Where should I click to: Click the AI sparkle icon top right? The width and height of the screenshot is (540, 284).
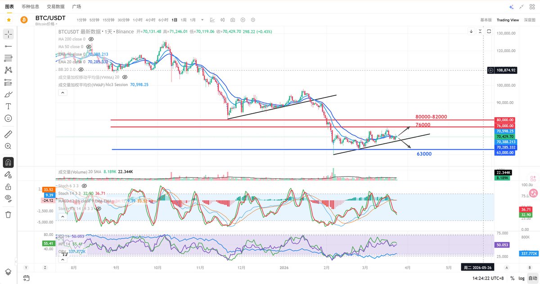511,7
